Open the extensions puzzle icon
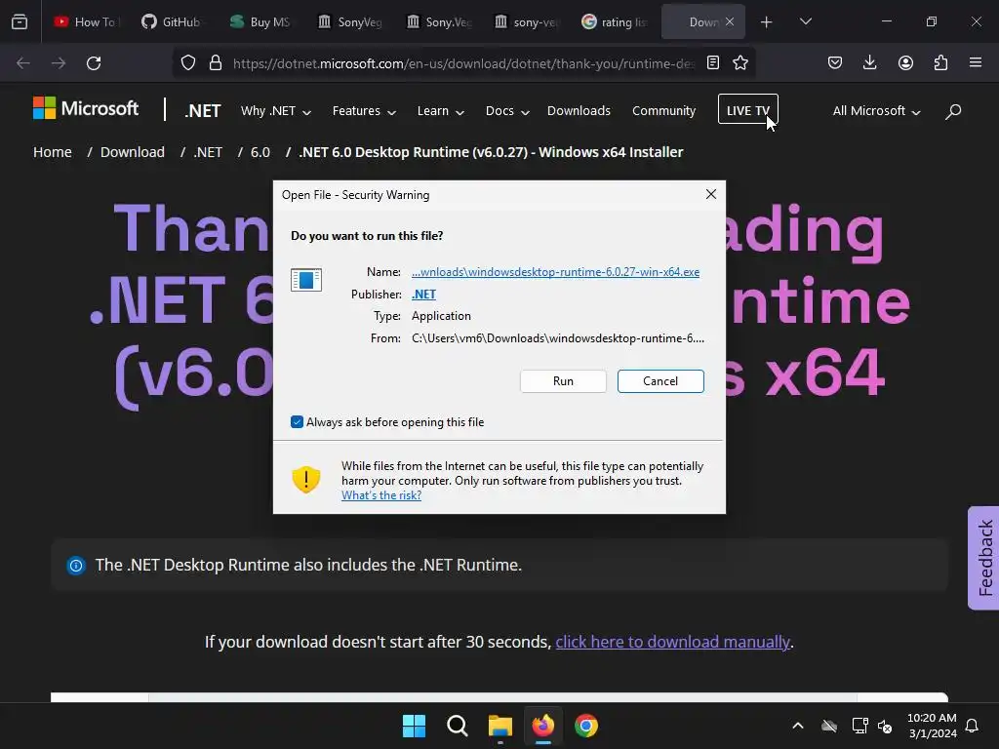This screenshot has width=999, height=749. (940, 62)
